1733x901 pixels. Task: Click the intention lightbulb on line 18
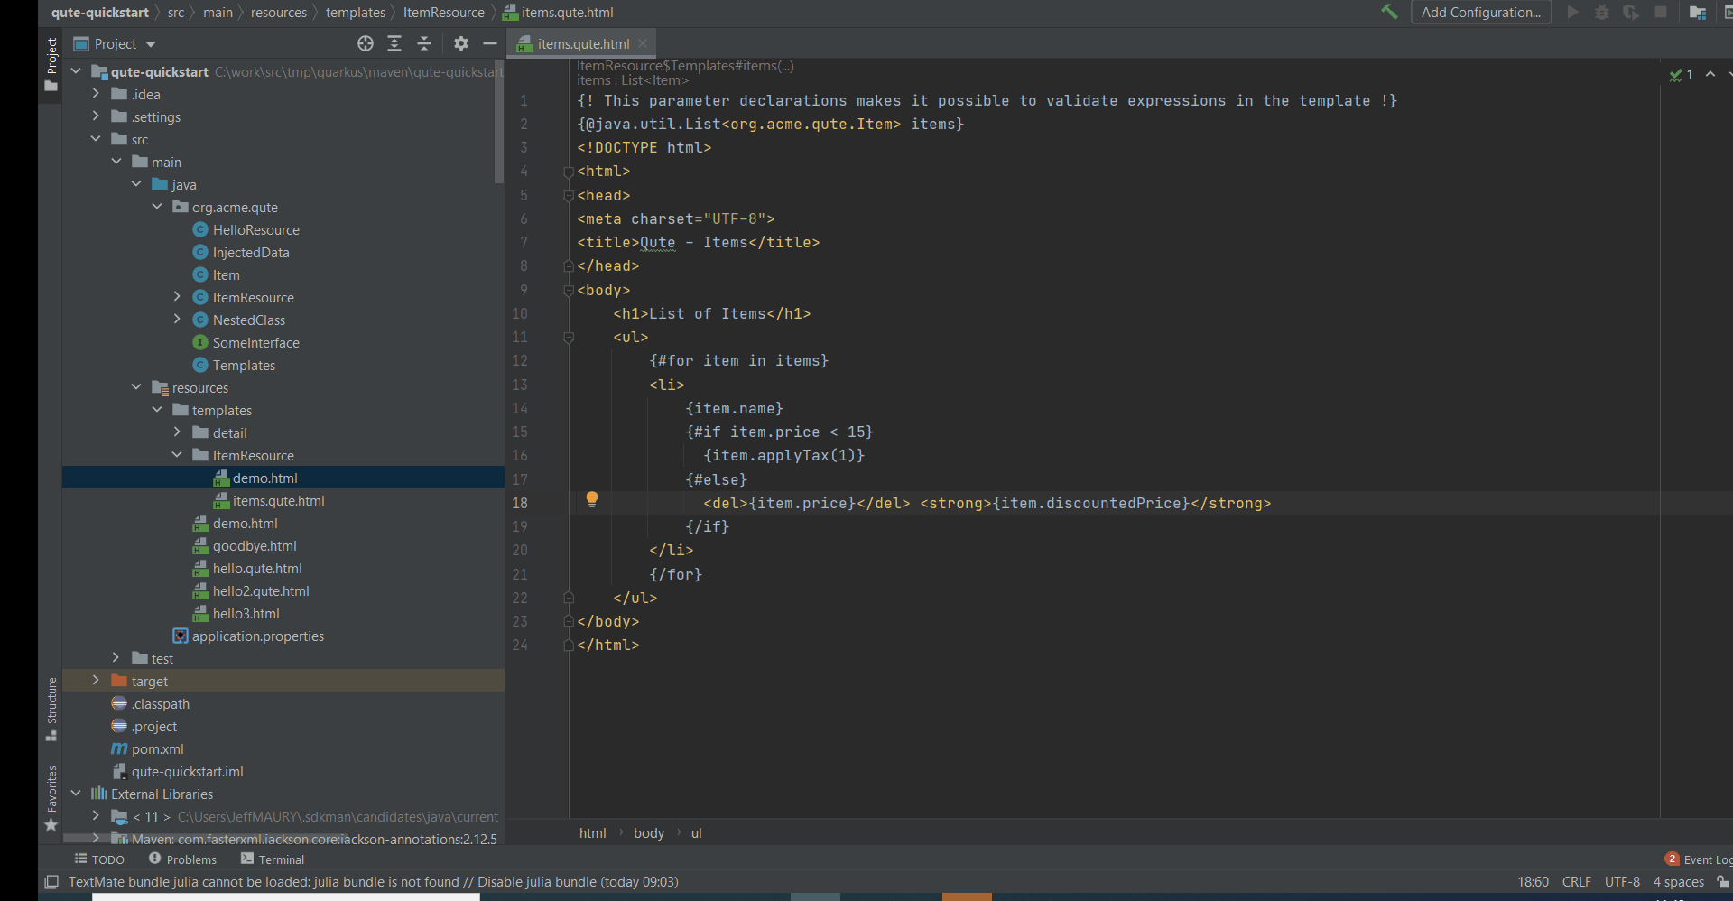(x=593, y=498)
